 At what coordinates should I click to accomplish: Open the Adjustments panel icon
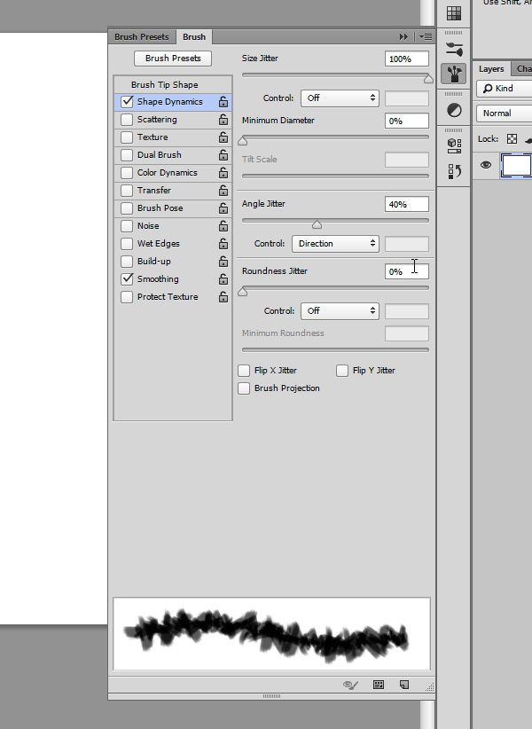click(x=453, y=110)
